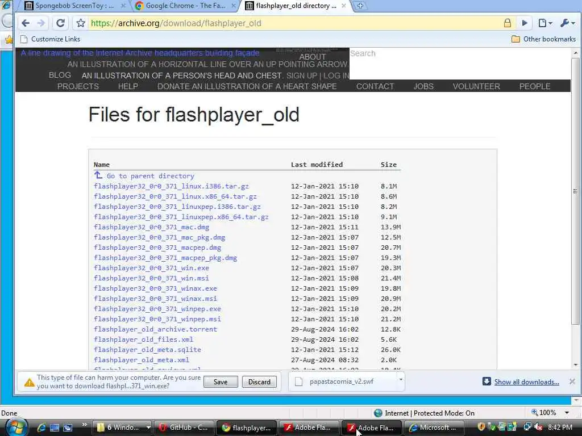Open a new tab with the plus button
Screen dimensions: 582x436
pyautogui.click(x=360, y=6)
